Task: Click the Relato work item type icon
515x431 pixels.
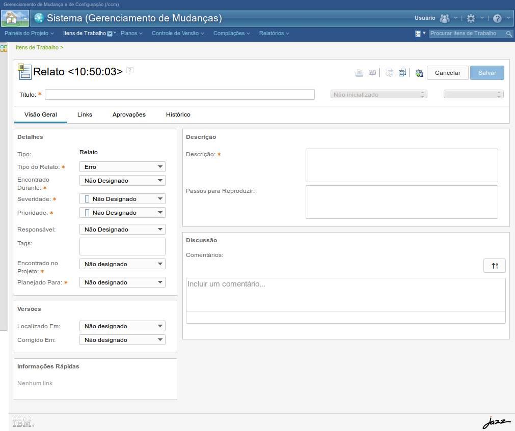Action: click(x=24, y=72)
